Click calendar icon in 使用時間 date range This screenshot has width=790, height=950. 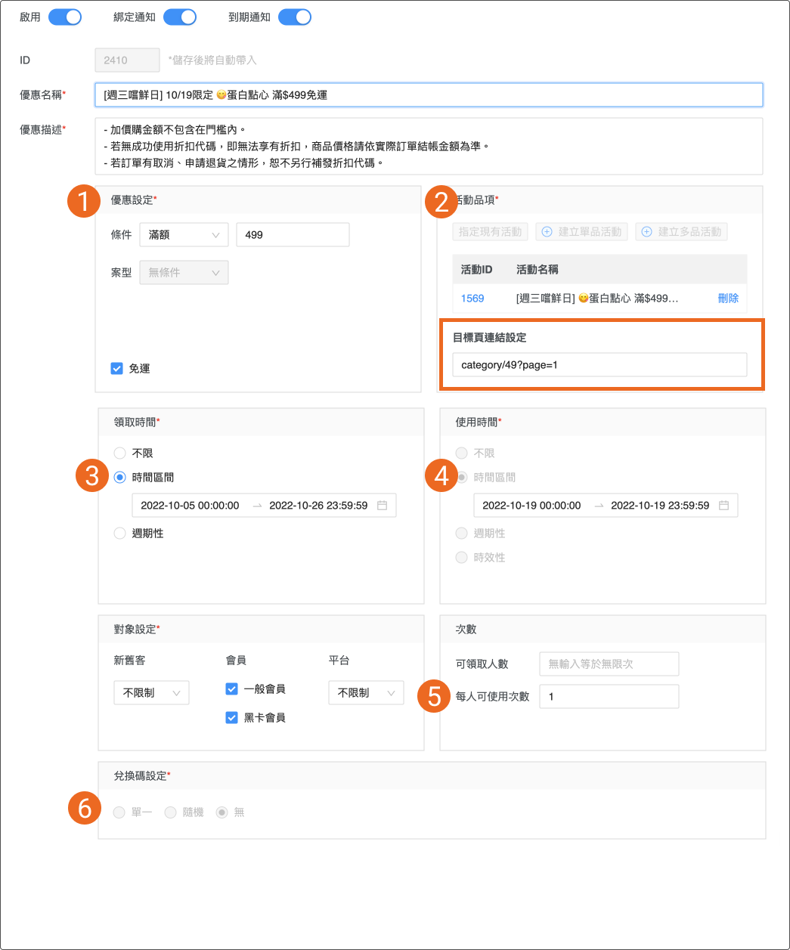click(x=723, y=506)
